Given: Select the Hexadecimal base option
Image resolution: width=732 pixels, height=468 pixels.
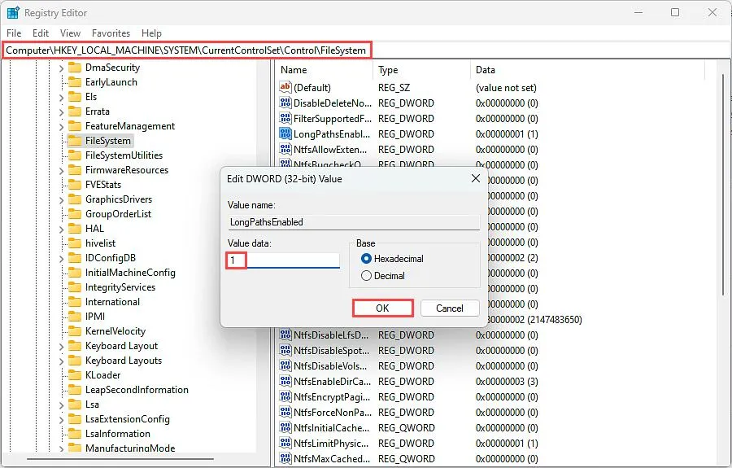Looking at the screenshot, I should [367, 258].
